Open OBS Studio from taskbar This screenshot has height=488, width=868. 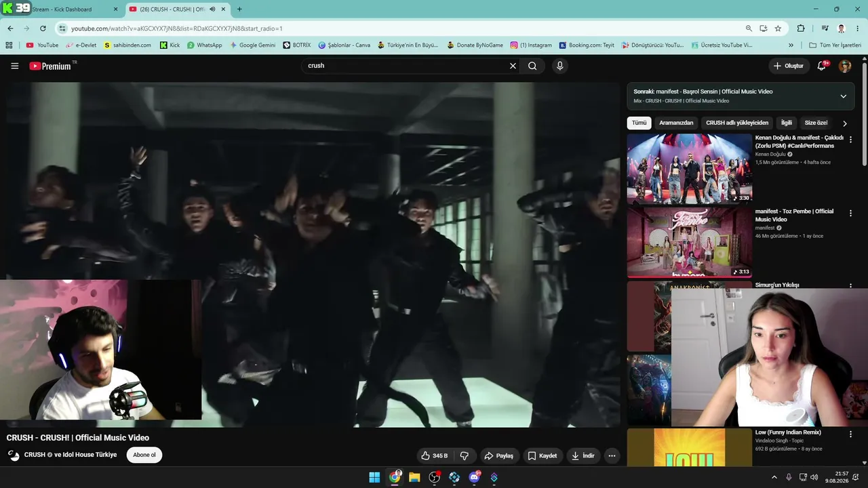point(434,477)
